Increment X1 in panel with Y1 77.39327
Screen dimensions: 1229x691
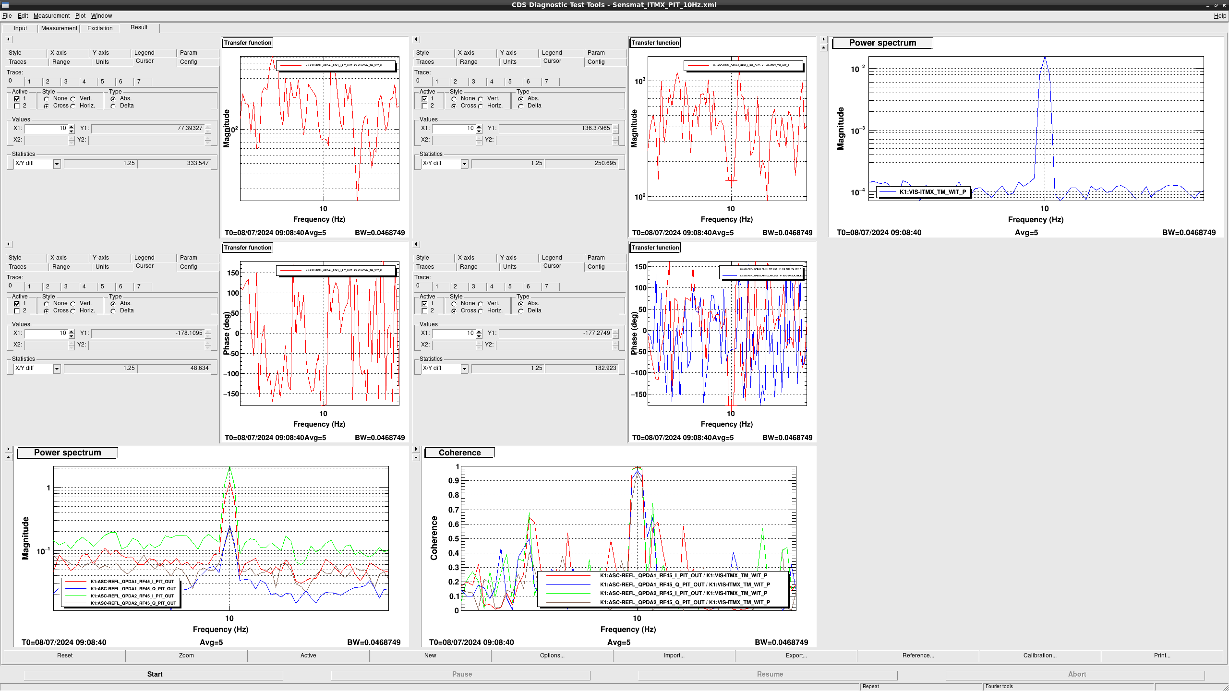[72, 127]
